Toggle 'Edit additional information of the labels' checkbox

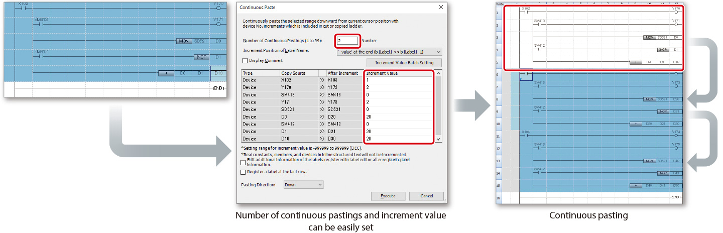coord(244,162)
